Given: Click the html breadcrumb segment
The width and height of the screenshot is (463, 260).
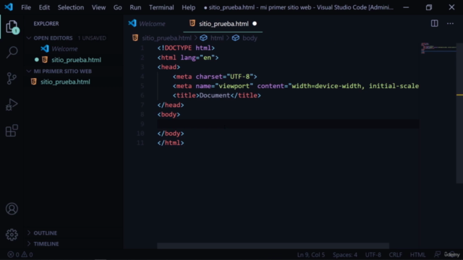Looking at the screenshot, I should [217, 38].
